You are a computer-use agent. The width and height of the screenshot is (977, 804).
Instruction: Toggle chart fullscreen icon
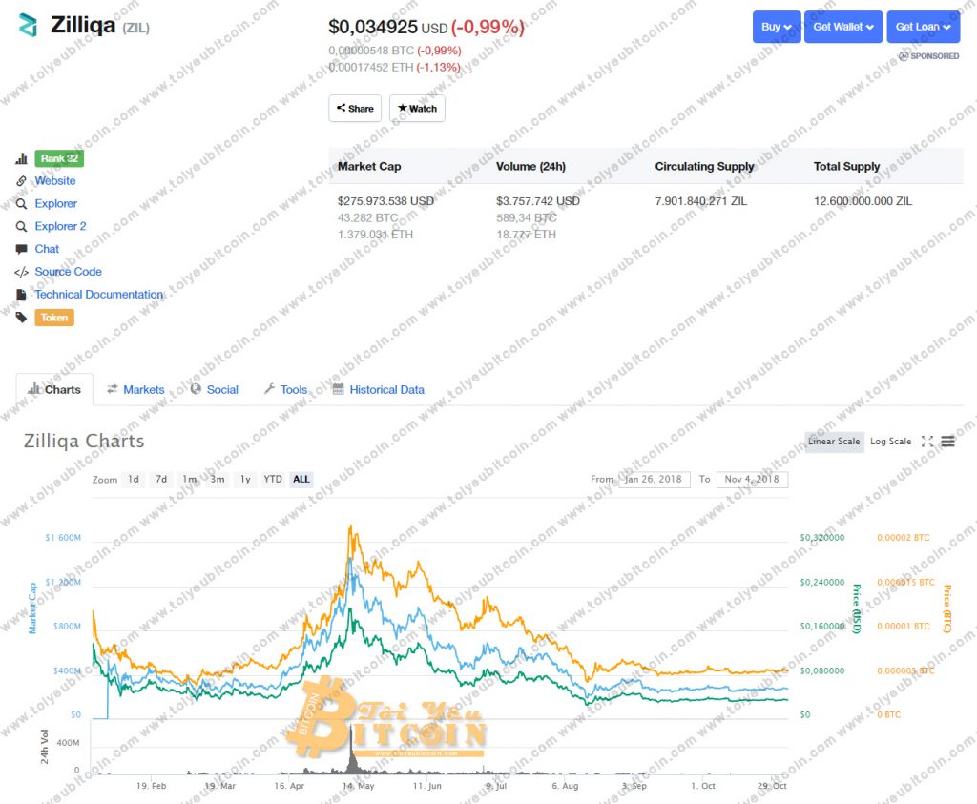[x=927, y=442]
